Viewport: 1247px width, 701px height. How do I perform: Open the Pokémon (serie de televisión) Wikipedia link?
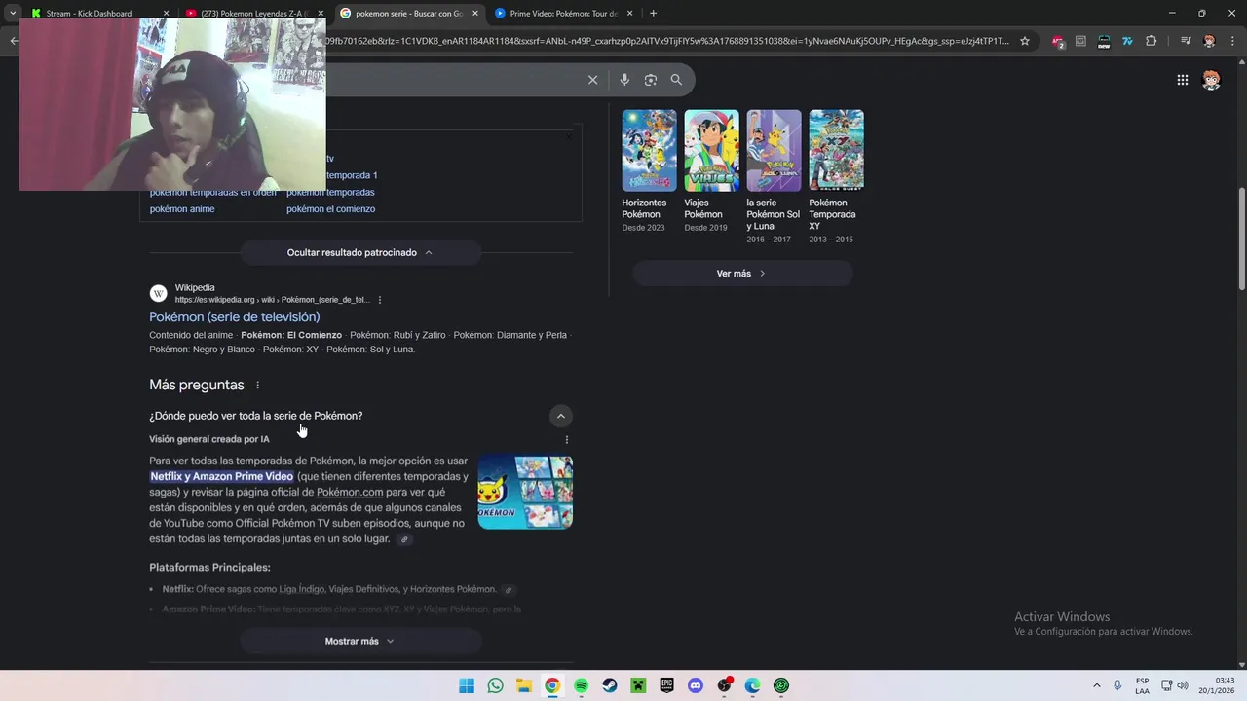click(234, 317)
